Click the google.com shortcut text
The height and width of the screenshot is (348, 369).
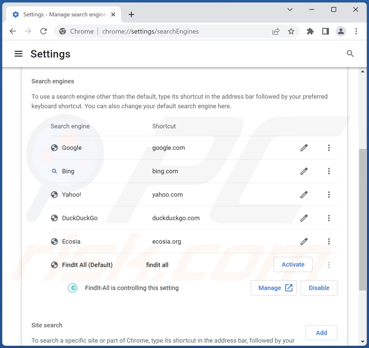pyautogui.click(x=169, y=148)
